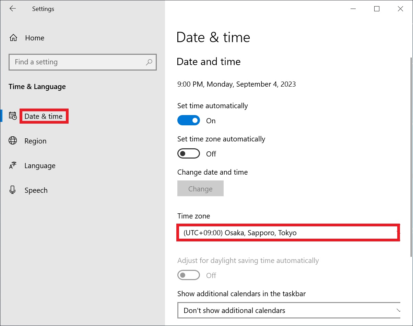Open the Time zone dropdown

click(288, 233)
